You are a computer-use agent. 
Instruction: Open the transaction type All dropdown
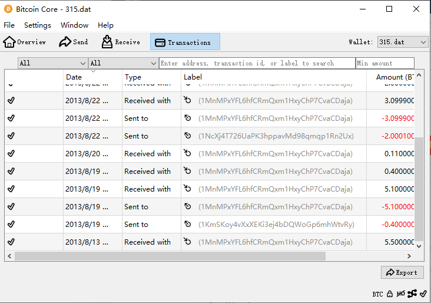[x=123, y=63]
